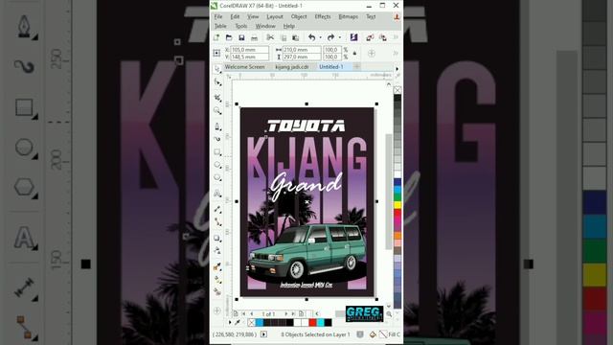Select the Drop Shadow tool

(x=217, y=238)
